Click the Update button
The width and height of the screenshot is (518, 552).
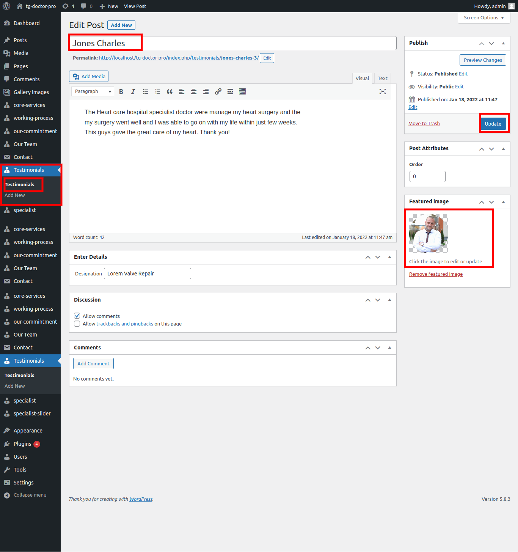coord(493,124)
